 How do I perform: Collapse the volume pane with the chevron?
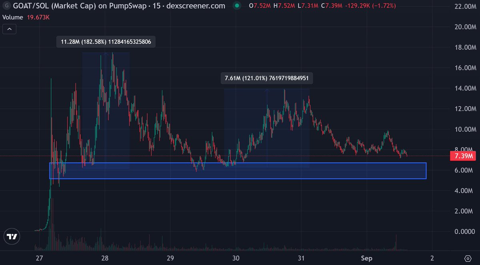point(9,29)
